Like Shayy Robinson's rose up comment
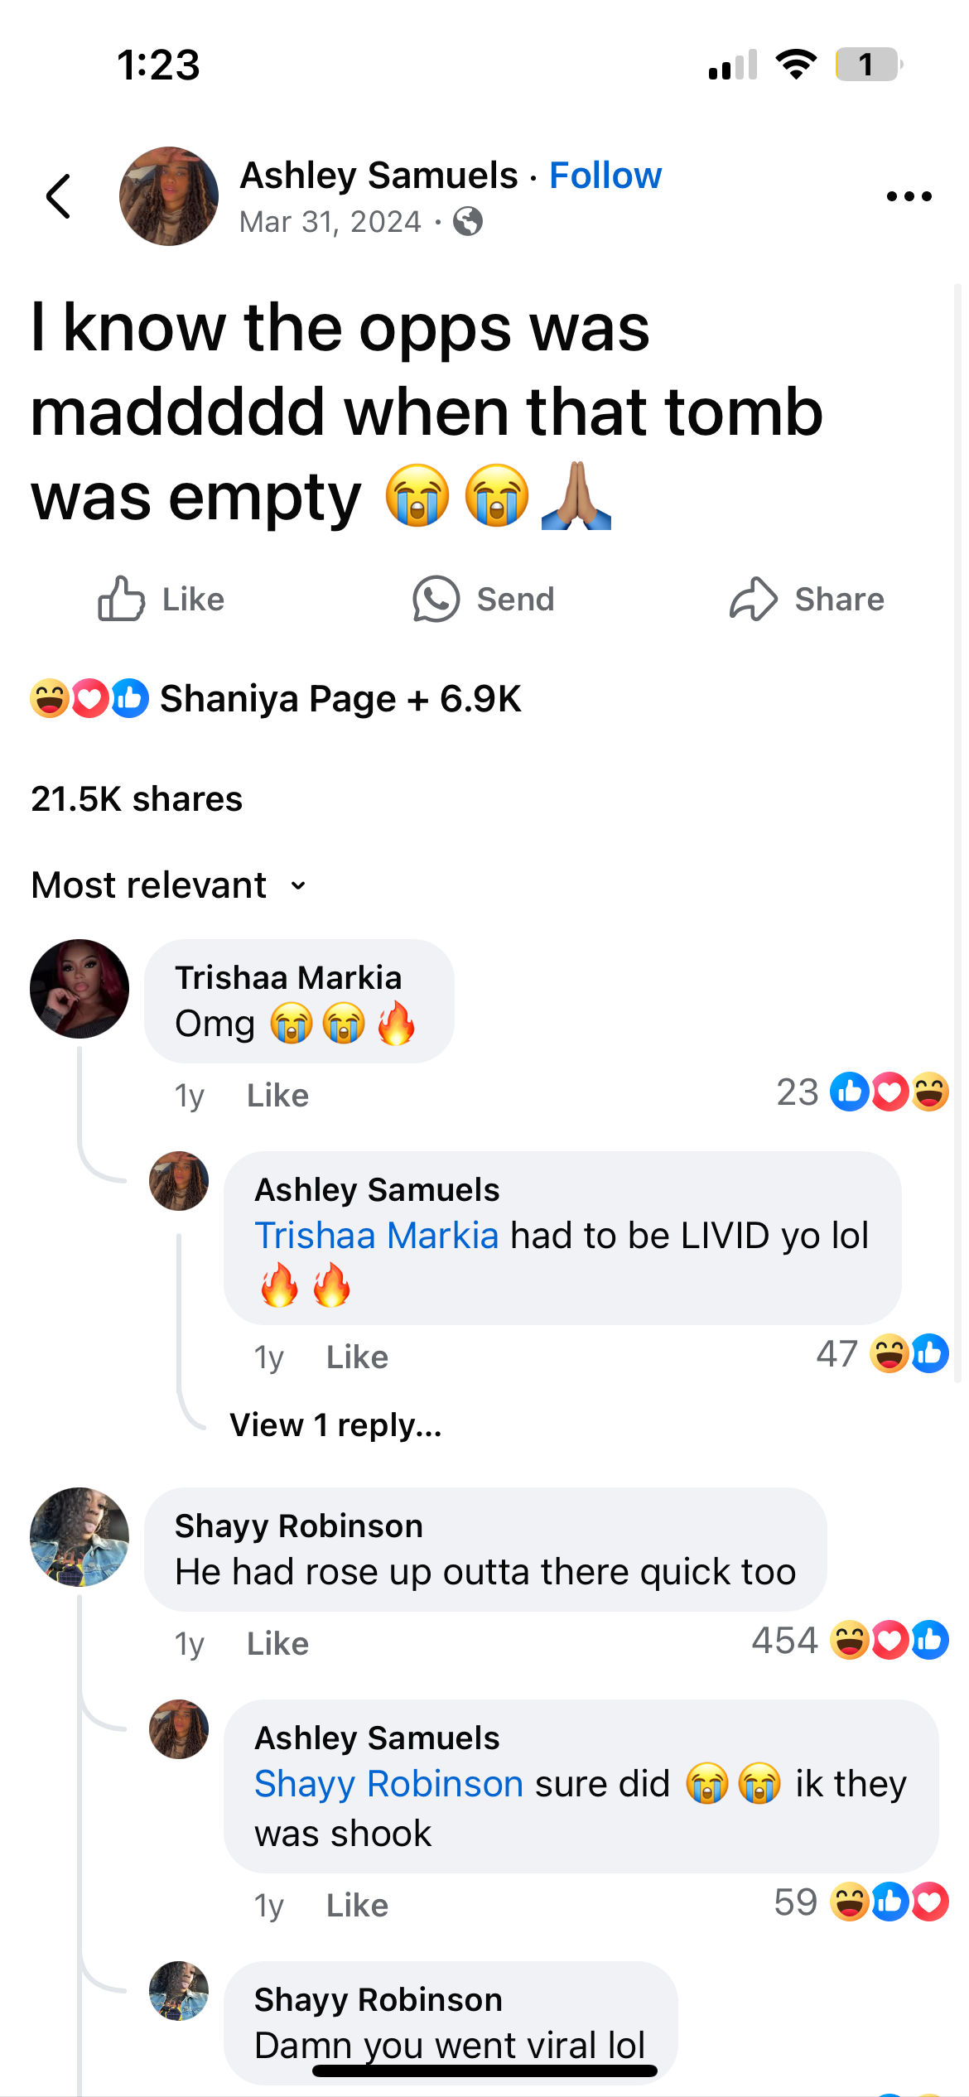The height and width of the screenshot is (2097, 969). tap(277, 1643)
